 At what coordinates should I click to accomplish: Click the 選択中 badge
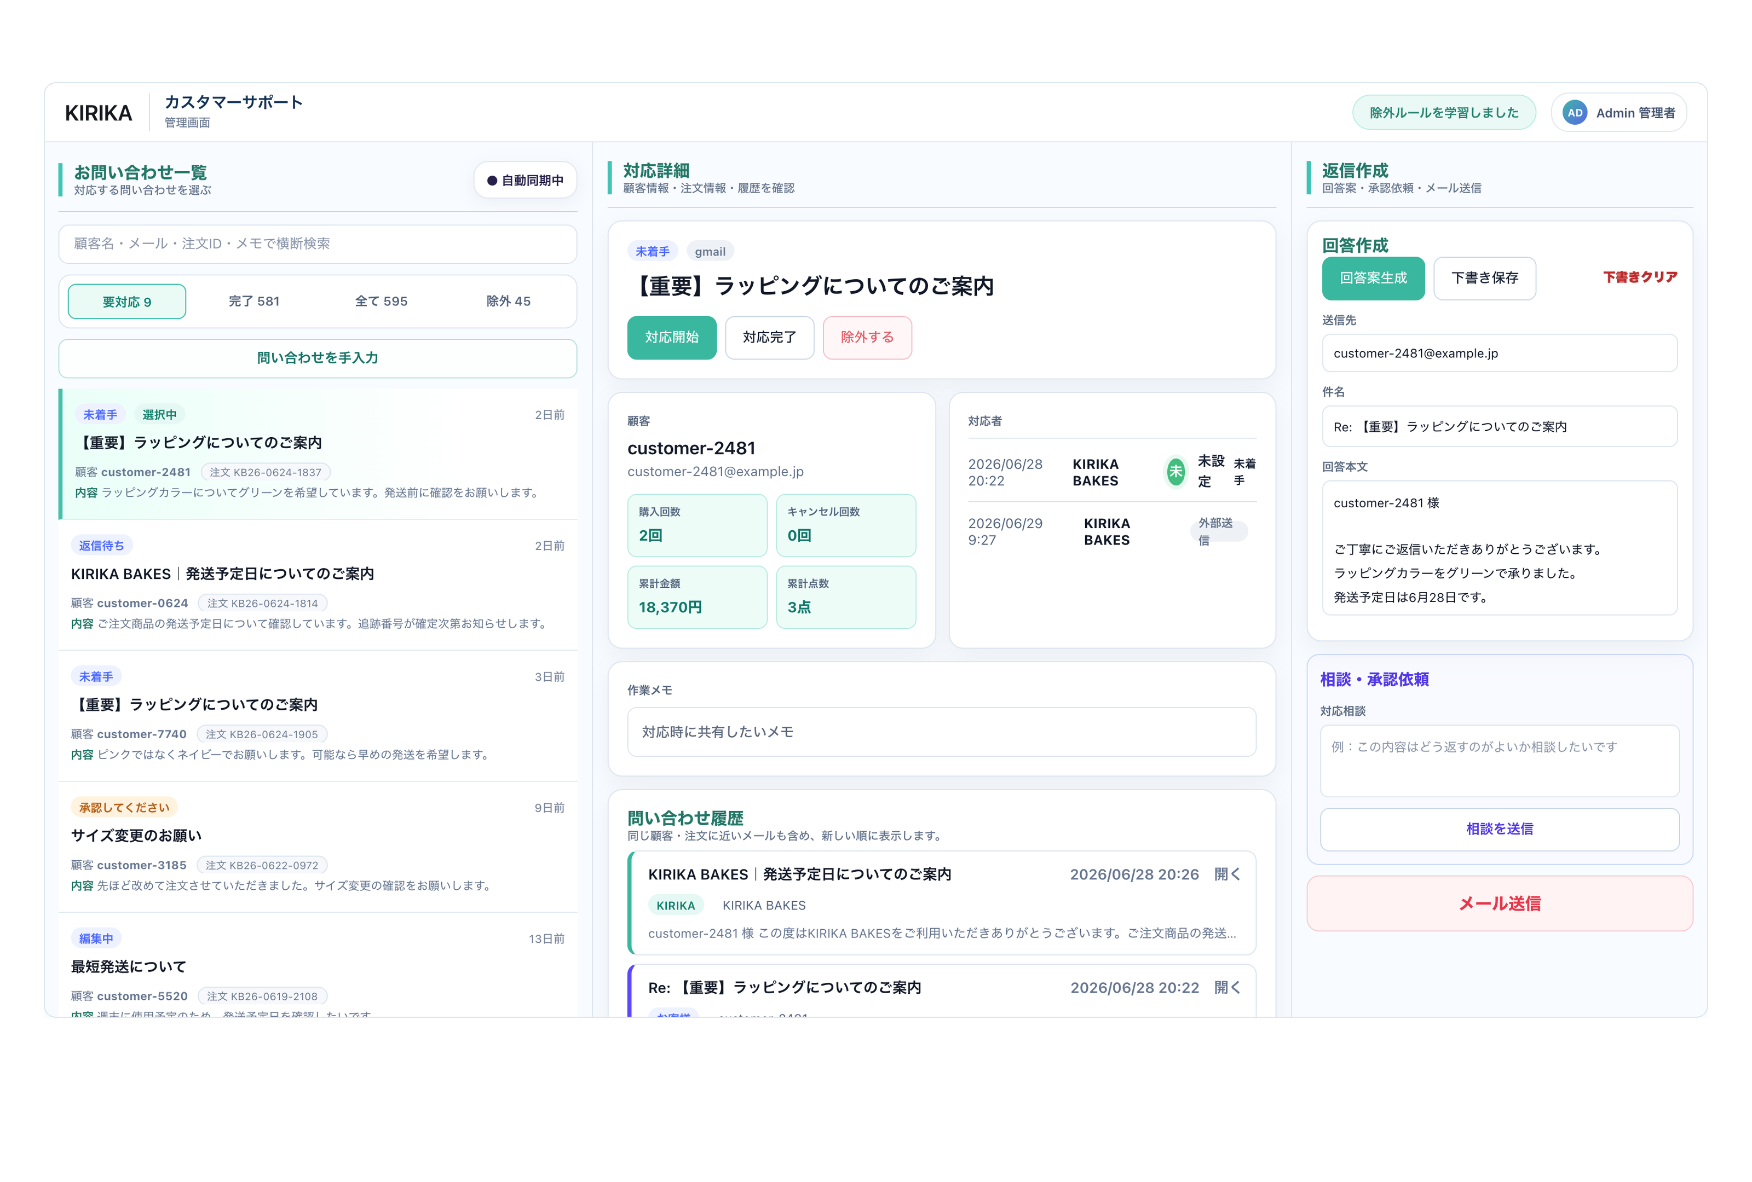click(159, 415)
